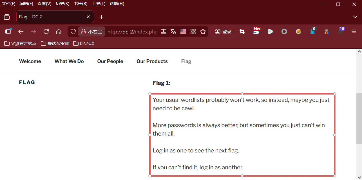The height and width of the screenshot is (180, 362).
Task: Open the Our People page
Action: [x=110, y=61]
